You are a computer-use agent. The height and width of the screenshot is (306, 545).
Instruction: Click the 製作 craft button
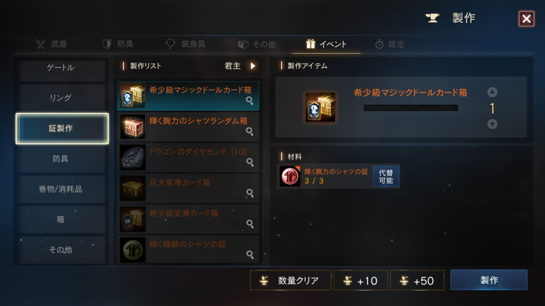(x=489, y=280)
